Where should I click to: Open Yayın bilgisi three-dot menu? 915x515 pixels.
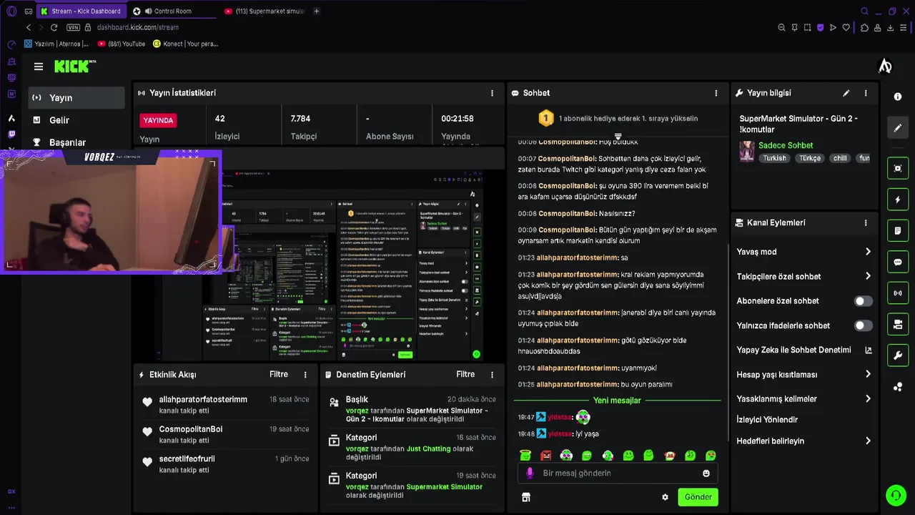click(x=866, y=93)
